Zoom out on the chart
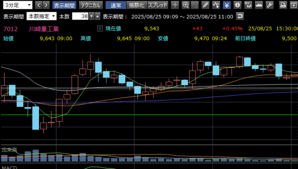298x169 pixels. (x=195, y=5)
